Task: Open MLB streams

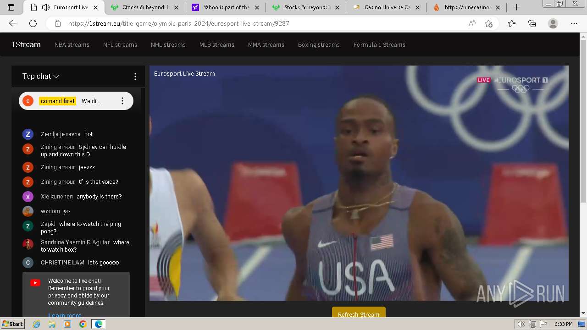Action: click(217, 44)
